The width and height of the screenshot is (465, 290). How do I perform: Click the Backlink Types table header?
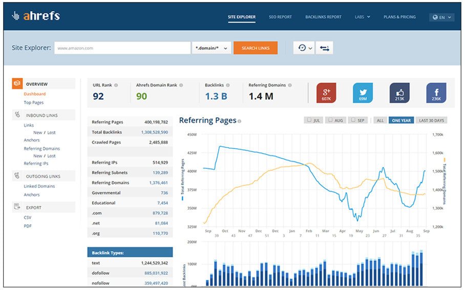130,252
